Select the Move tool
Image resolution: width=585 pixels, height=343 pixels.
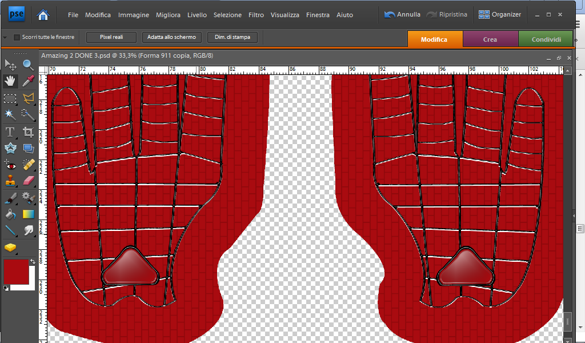click(10, 65)
